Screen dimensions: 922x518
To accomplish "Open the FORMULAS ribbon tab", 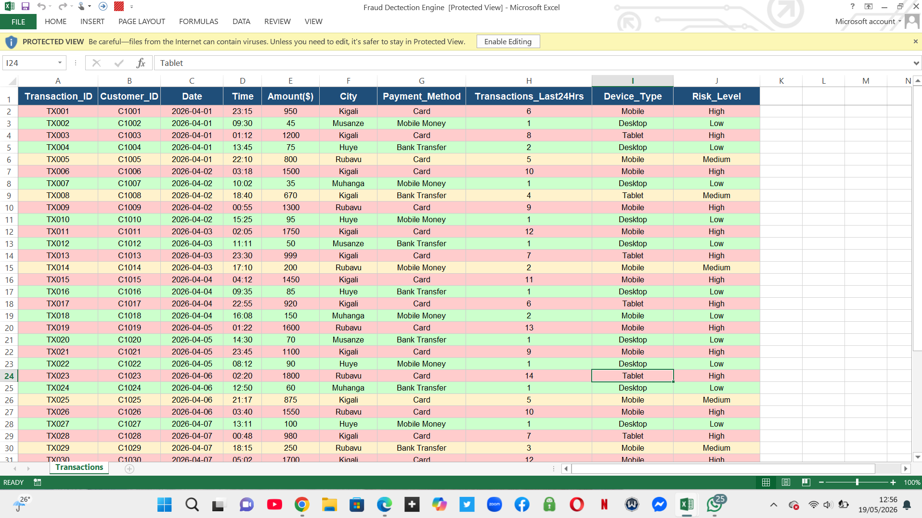I will [198, 22].
